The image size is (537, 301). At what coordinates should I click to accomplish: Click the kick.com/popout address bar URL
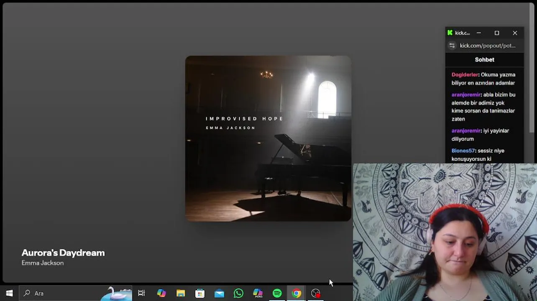(x=488, y=46)
